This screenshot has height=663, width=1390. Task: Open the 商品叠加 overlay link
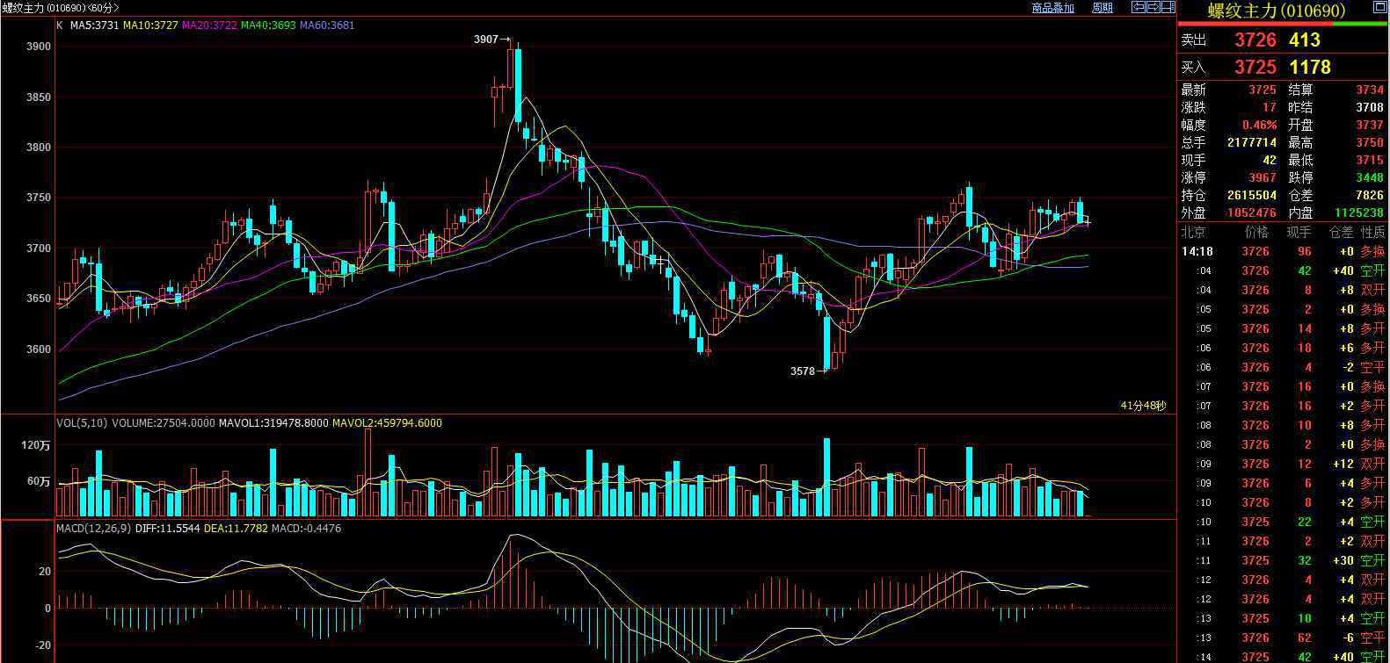coord(1052,8)
